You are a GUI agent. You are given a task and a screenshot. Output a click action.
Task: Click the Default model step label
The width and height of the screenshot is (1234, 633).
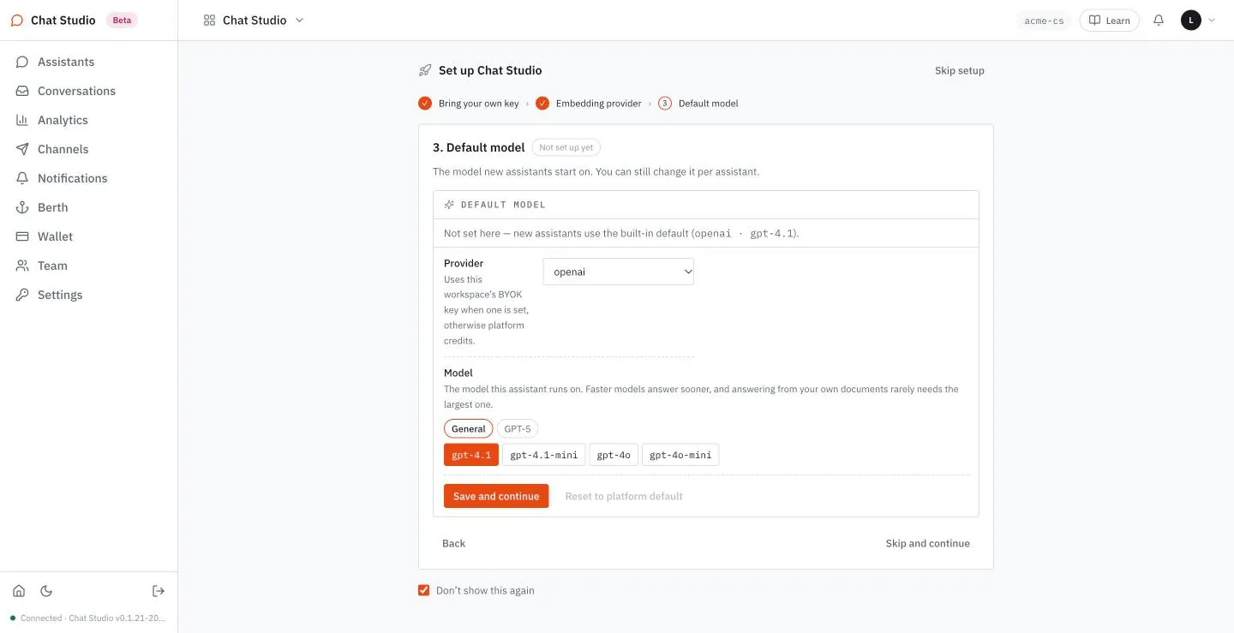click(709, 104)
